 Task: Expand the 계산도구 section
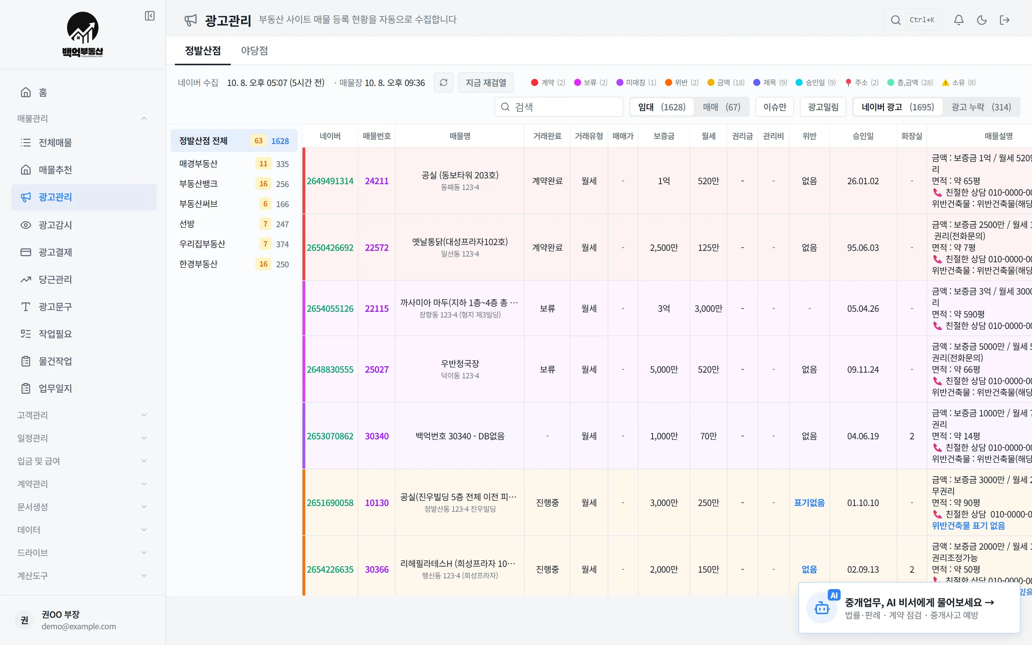pos(83,575)
